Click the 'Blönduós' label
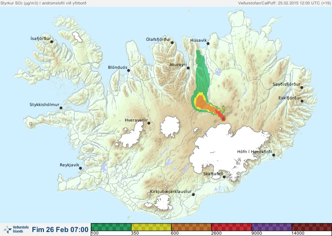332x236 pixels. [117, 67]
